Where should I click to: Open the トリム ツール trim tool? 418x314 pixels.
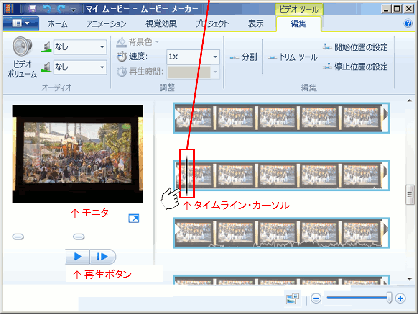(x=293, y=57)
